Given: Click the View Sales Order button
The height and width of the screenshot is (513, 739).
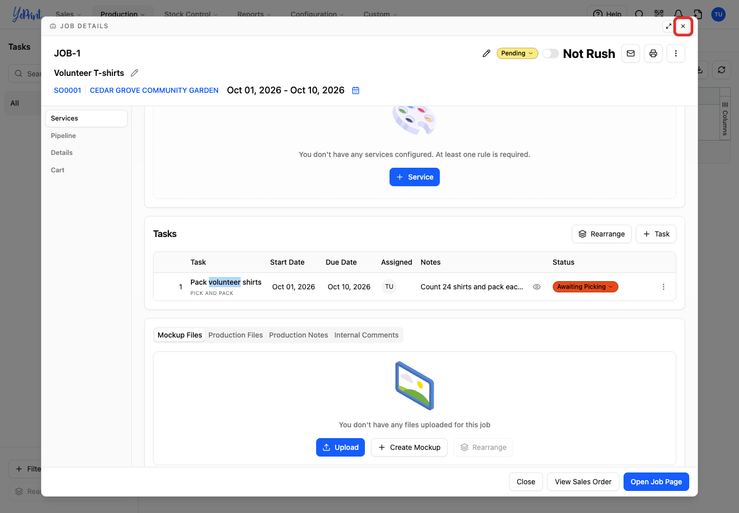Looking at the screenshot, I should (x=583, y=482).
